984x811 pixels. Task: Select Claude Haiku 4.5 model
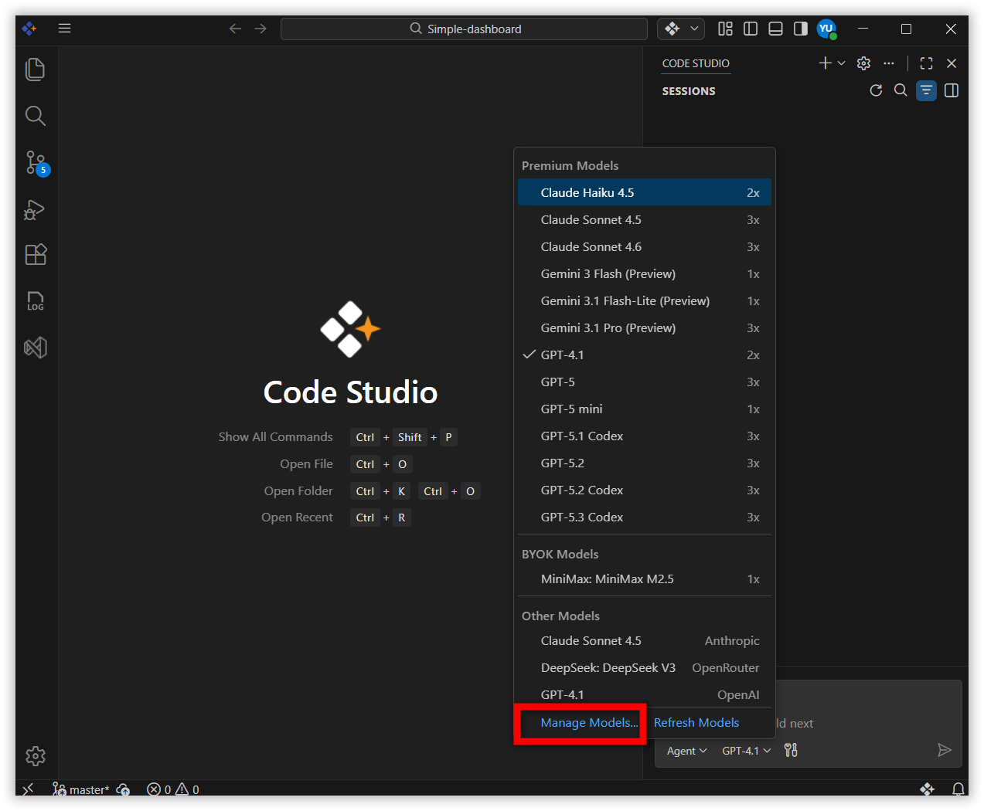(645, 192)
